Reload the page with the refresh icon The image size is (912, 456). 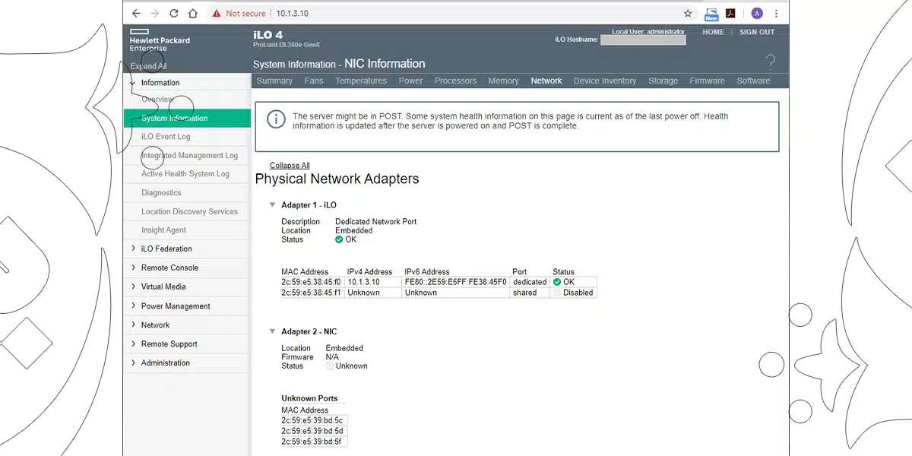pyautogui.click(x=174, y=13)
